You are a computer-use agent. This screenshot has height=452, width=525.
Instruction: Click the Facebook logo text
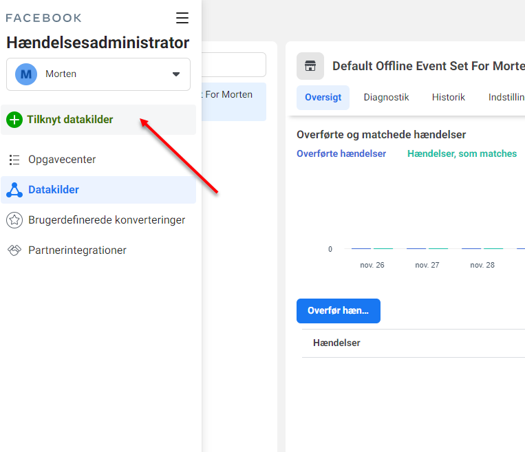[43, 18]
